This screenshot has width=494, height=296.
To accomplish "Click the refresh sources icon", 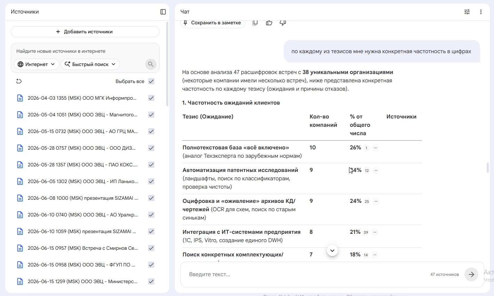I will tap(19, 81).
